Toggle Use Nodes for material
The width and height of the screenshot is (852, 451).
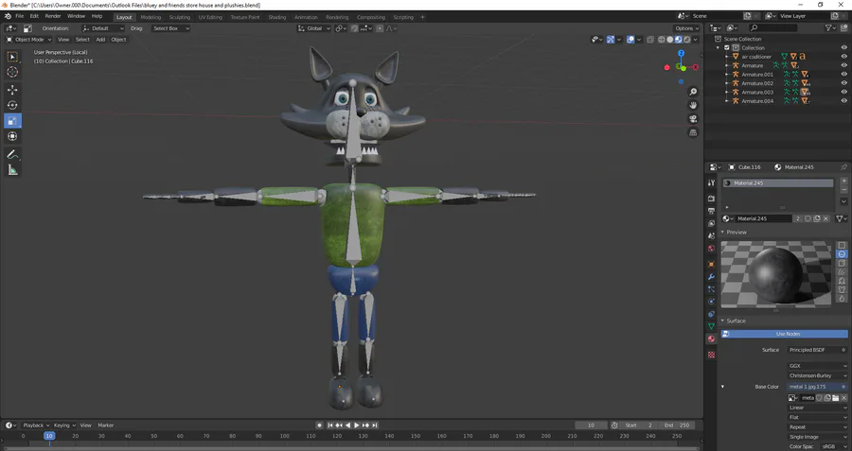tap(784, 334)
